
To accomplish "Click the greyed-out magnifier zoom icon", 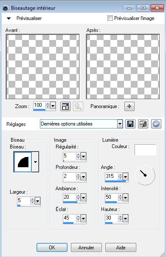I will [x=78, y=106].
